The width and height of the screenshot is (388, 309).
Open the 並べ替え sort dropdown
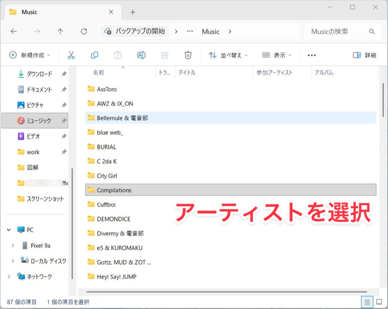[228, 55]
